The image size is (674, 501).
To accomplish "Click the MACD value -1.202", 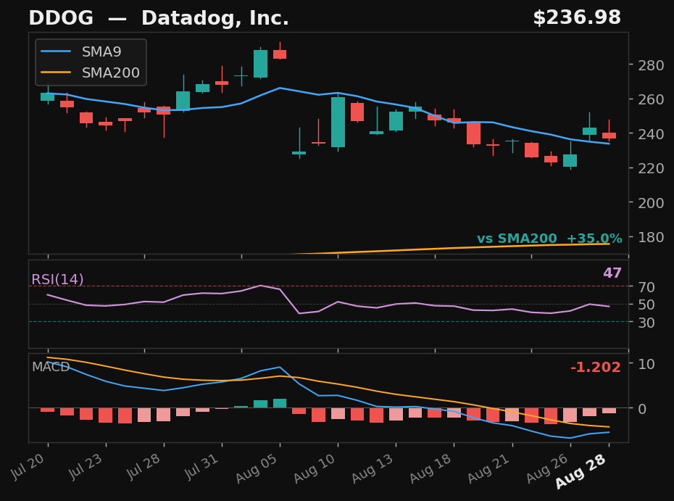I will click(595, 368).
